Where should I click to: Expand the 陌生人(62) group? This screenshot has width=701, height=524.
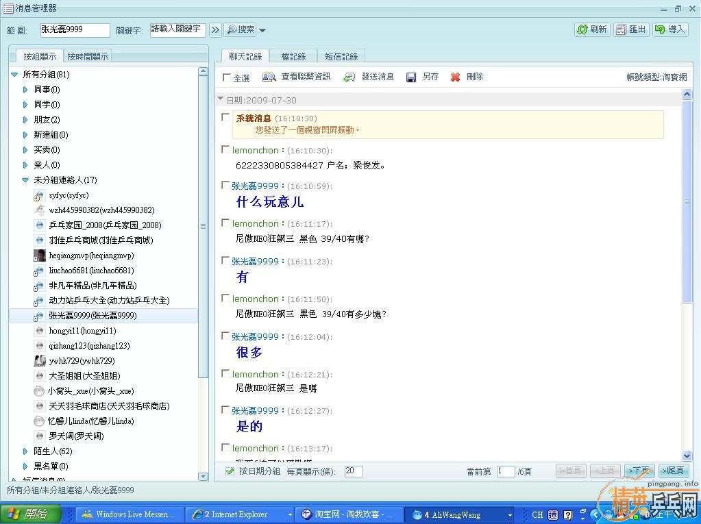(25, 451)
